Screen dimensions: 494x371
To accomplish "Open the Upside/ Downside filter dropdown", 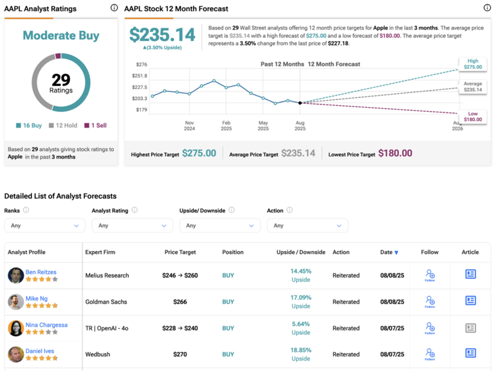I will (220, 225).
